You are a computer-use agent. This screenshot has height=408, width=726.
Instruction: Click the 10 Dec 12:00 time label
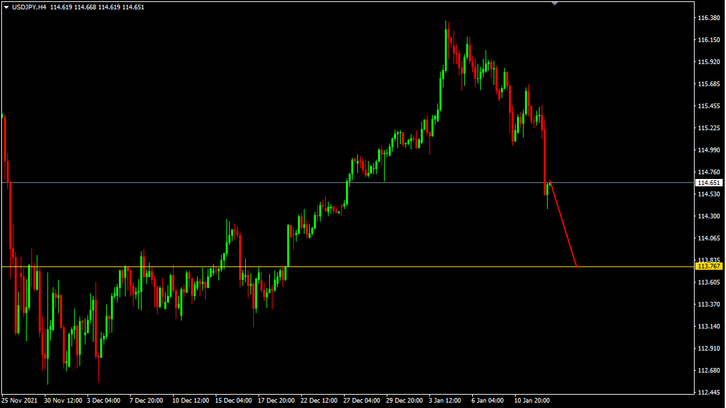coord(190,401)
